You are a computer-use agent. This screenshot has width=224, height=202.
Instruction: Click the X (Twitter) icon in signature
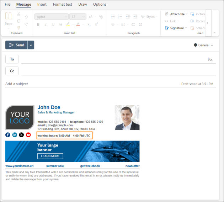21,135
